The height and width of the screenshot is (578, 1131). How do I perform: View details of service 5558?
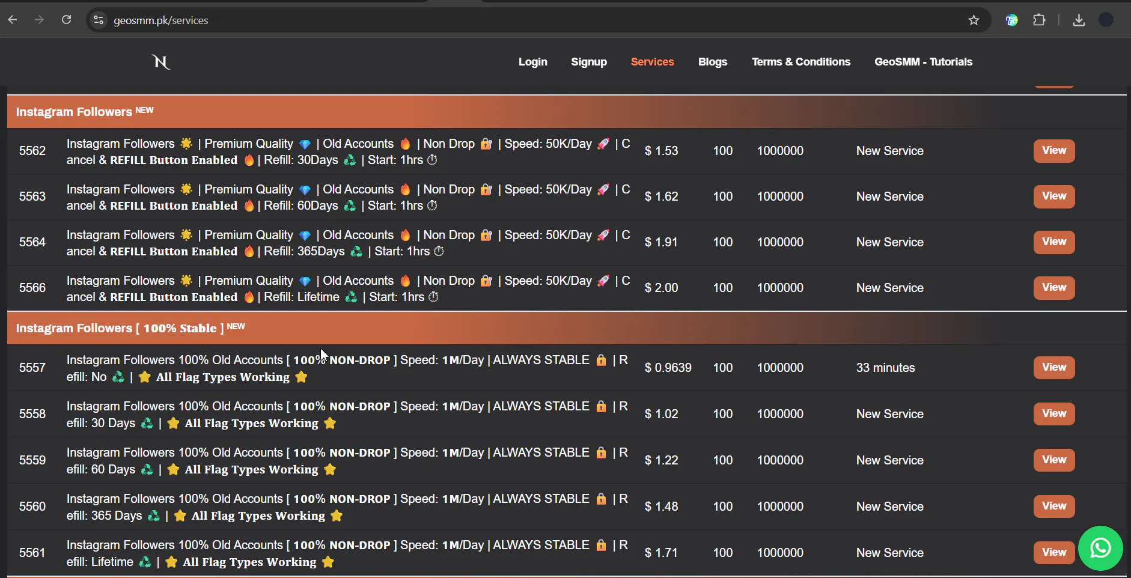[1054, 414]
